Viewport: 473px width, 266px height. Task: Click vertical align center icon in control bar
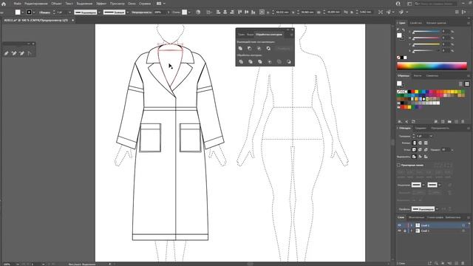coord(246,12)
